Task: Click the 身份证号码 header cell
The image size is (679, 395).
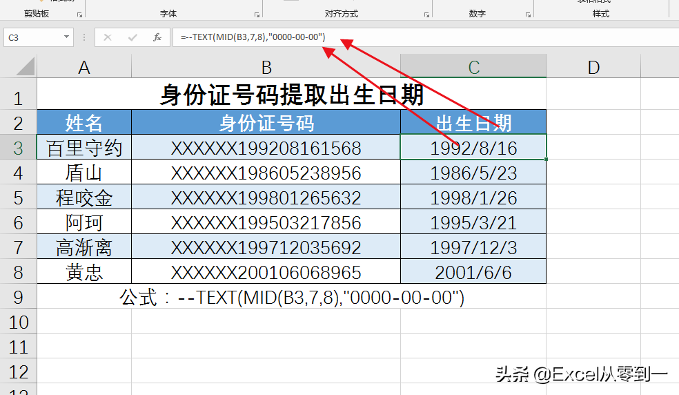Action: click(x=266, y=122)
